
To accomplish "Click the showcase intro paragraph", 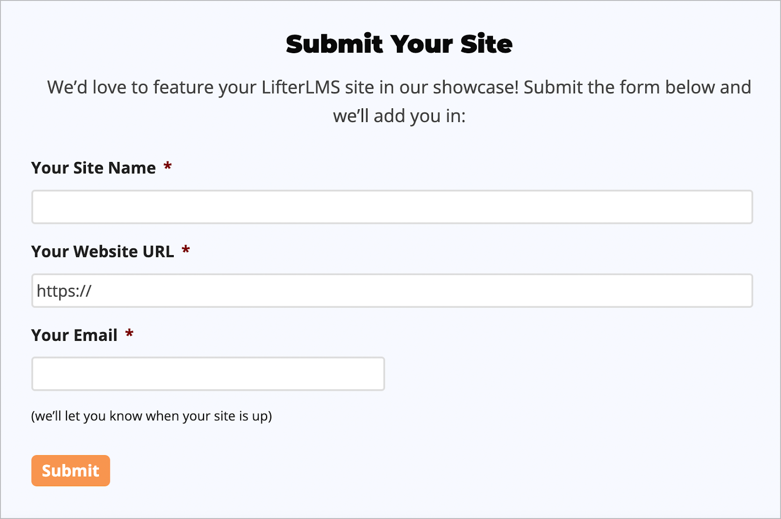I will click(x=399, y=101).
